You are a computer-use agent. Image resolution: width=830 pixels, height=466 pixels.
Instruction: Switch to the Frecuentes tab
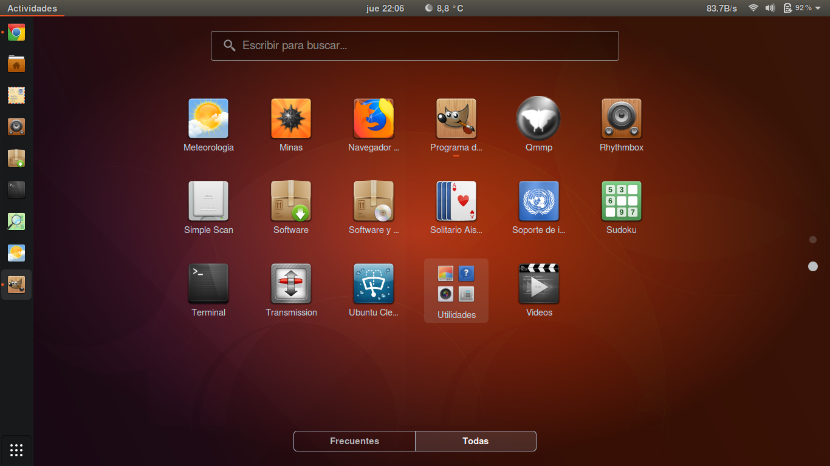354,441
